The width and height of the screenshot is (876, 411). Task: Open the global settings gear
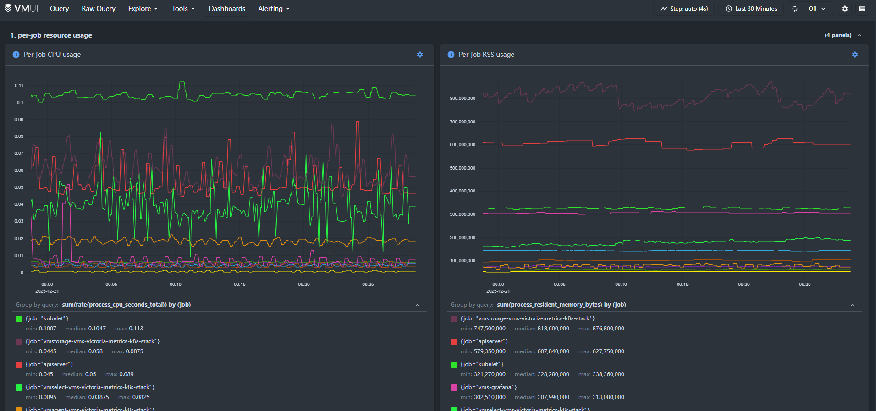tap(845, 9)
